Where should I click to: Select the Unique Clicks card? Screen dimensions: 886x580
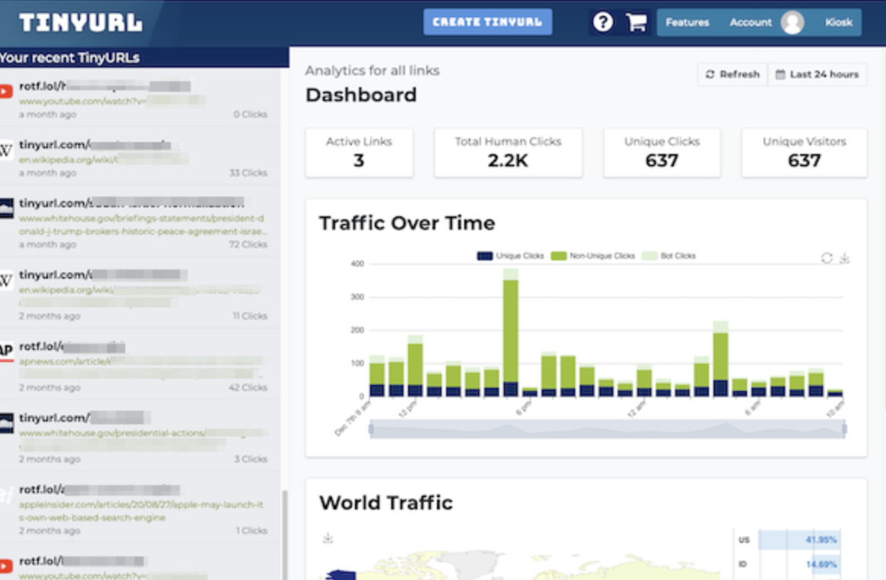(662, 153)
